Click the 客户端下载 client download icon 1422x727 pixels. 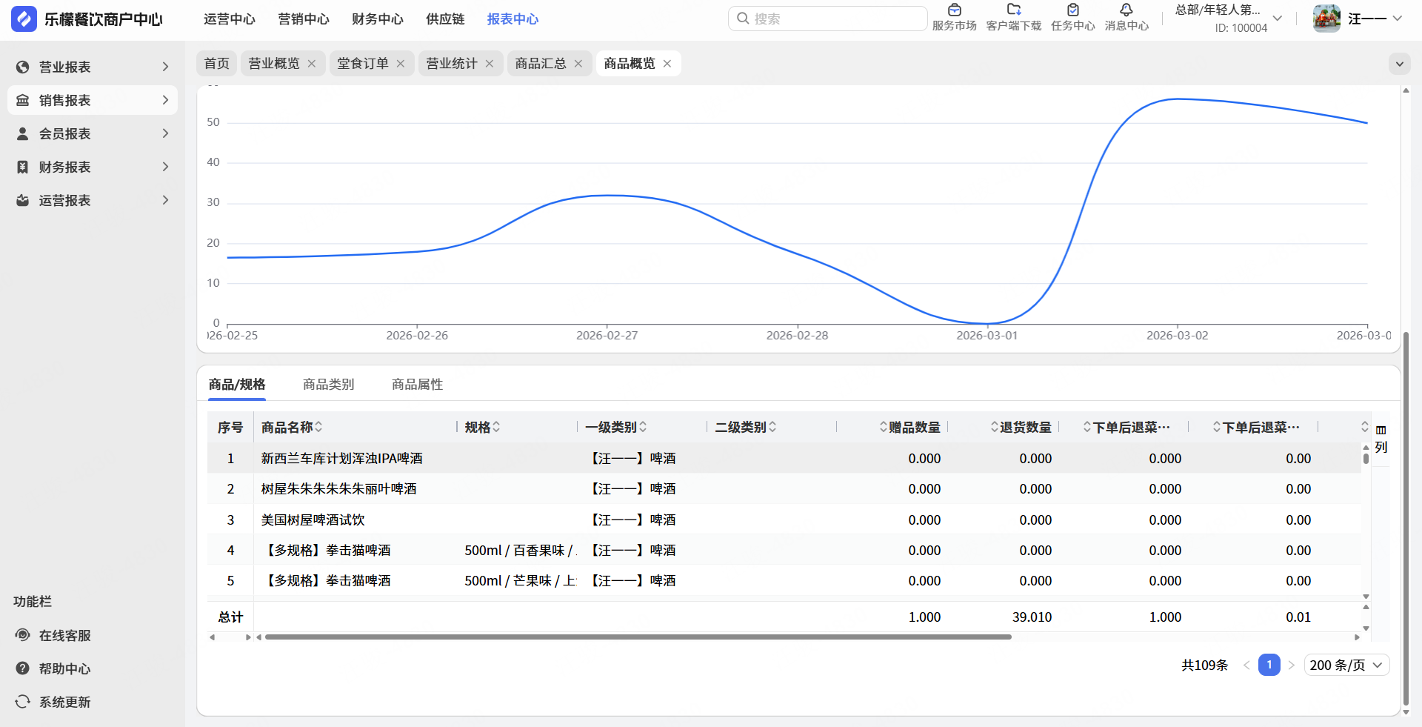click(x=1013, y=10)
